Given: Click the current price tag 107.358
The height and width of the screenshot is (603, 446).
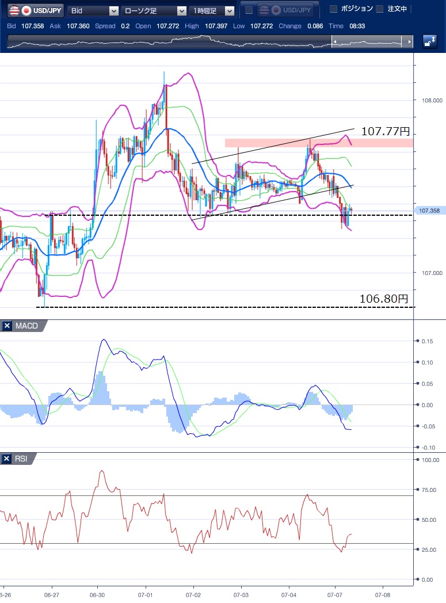Looking at the screenshot, I should 430,211.
